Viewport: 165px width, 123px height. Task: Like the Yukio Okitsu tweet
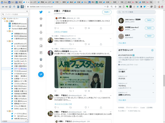tap(86, 44)
